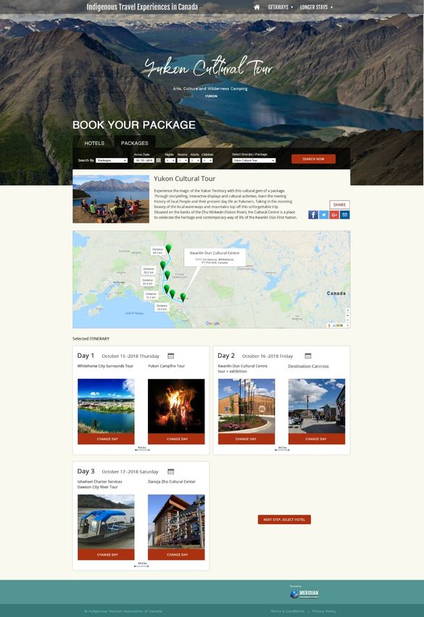Expand the Adults count dropdown

click(195, 160)
